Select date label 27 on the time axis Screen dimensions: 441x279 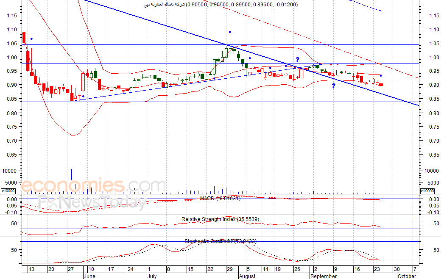click(x=70, y=269)
